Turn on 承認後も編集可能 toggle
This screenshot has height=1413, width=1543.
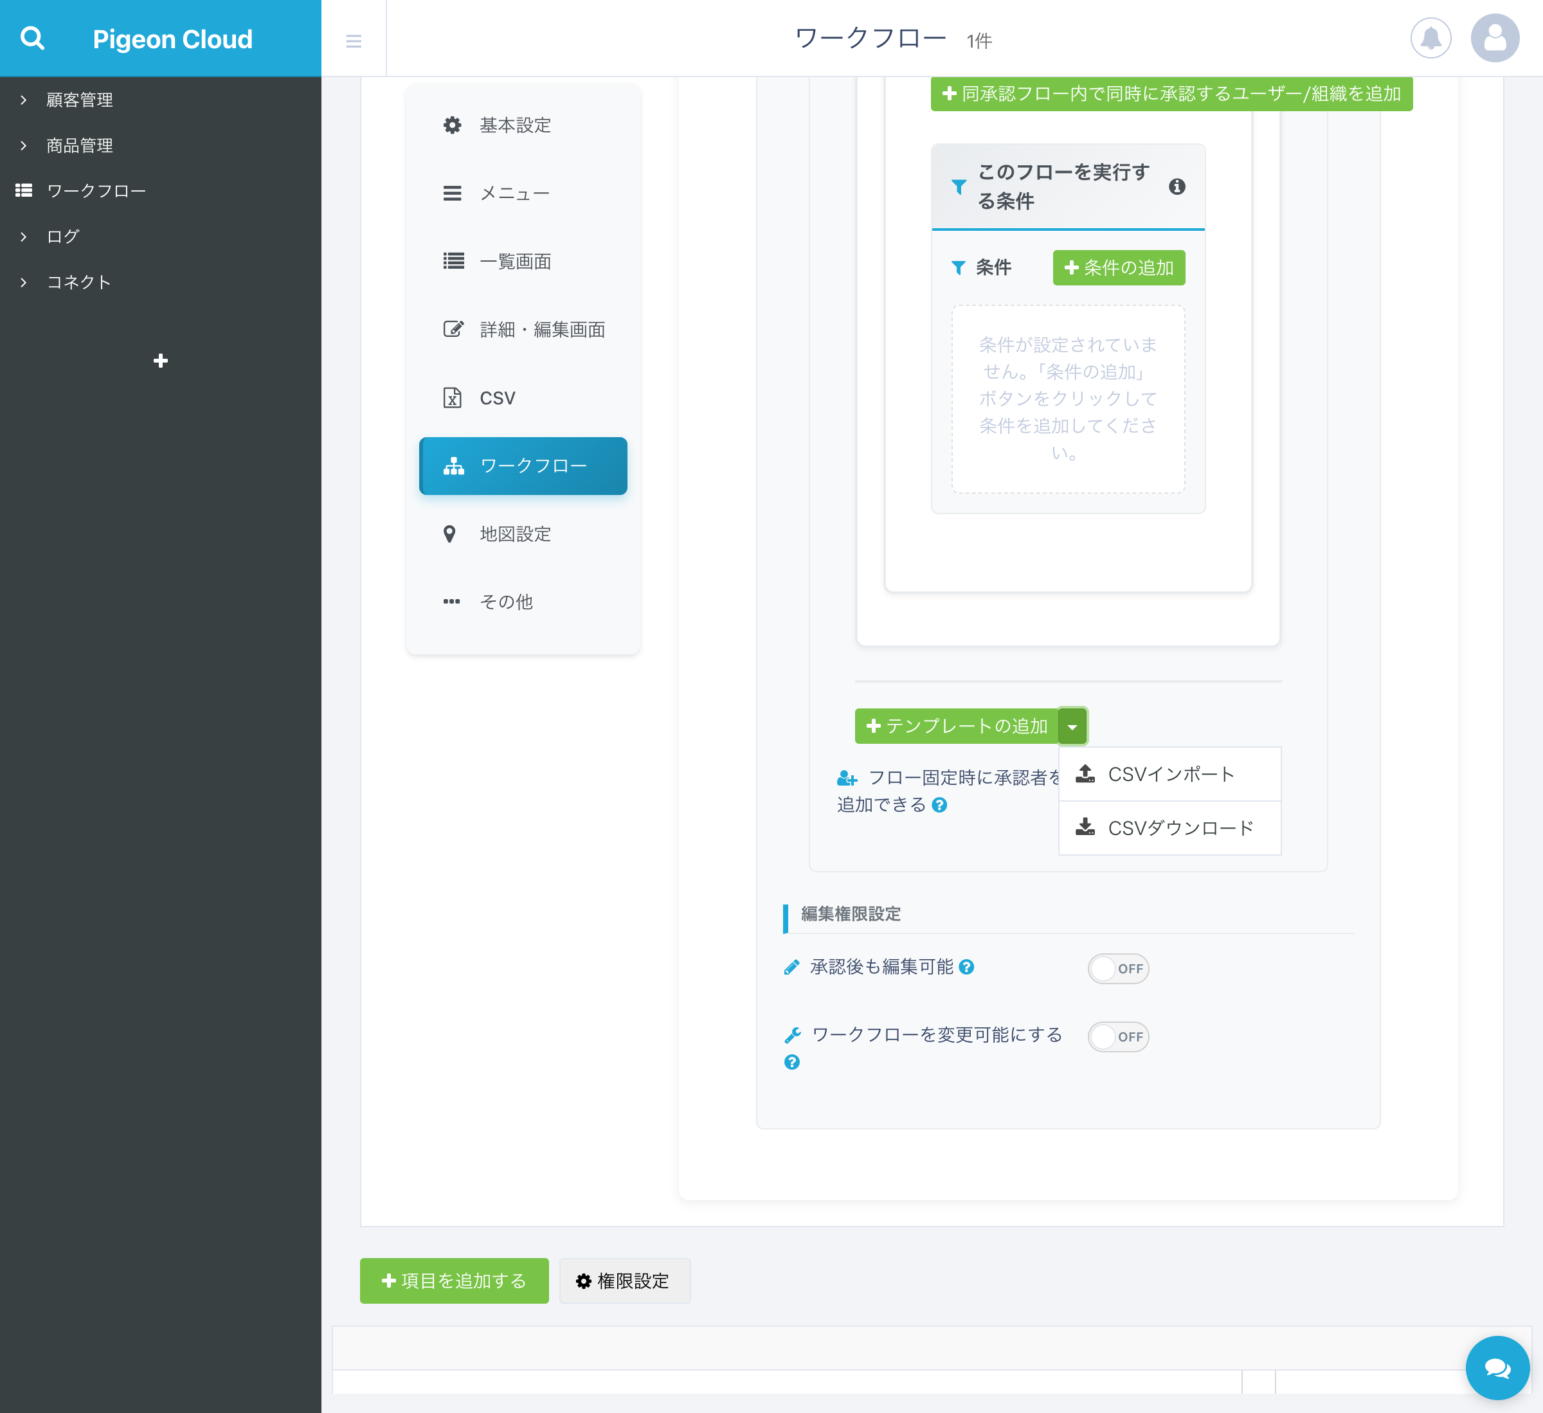[1117, 968]
